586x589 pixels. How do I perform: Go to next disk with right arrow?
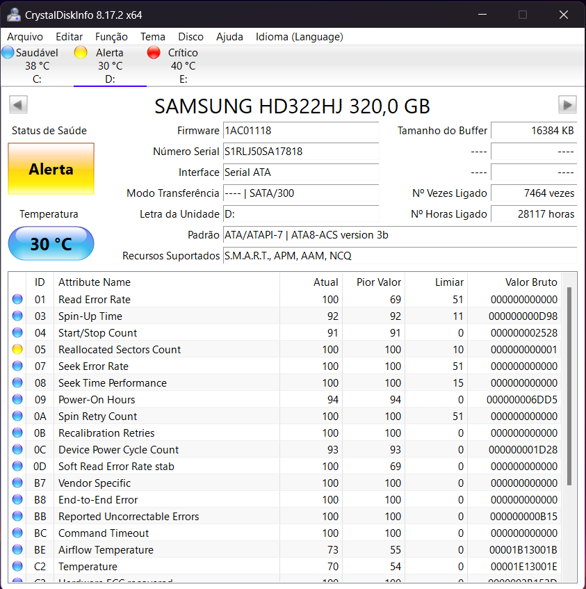click(568, 105)
